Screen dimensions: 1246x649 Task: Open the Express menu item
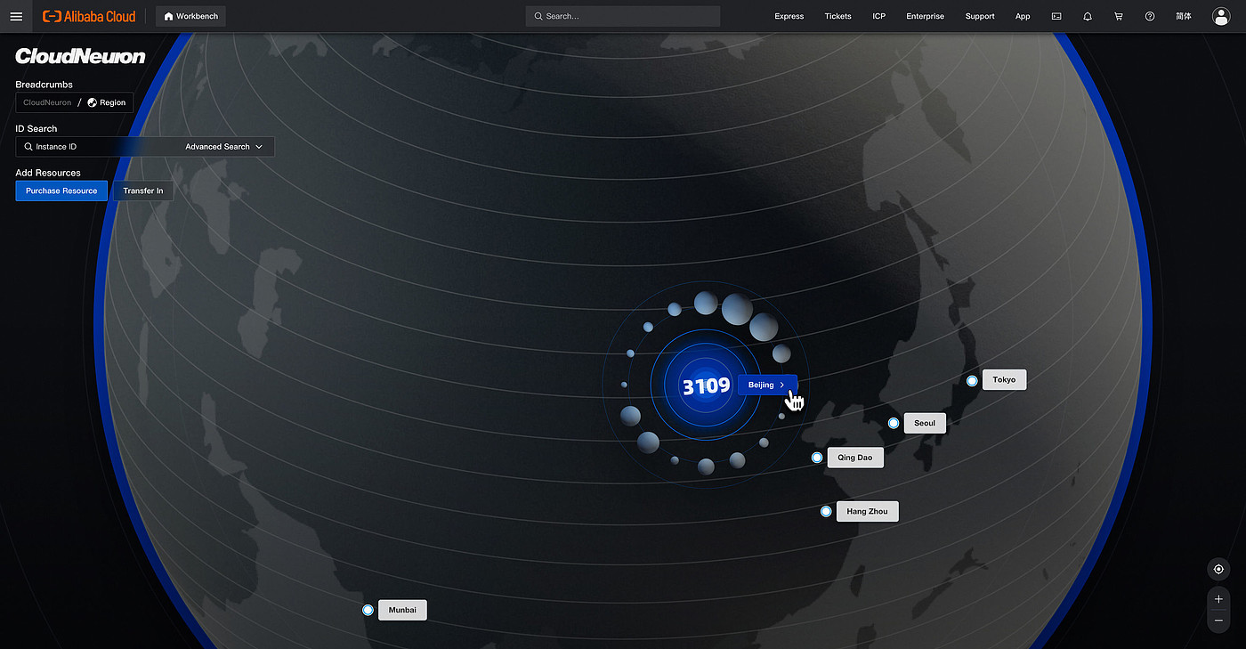(x=789, y=16)
